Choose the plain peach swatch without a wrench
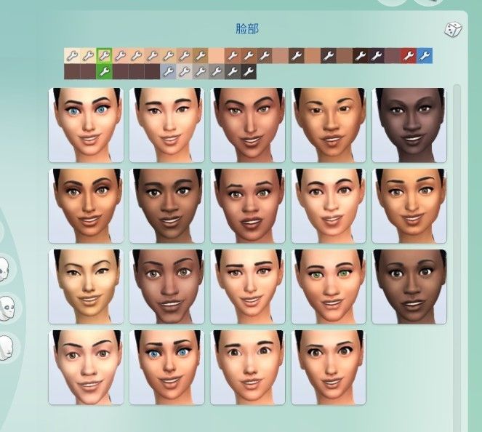Viewport: 482px width, 432px height. 216,56
